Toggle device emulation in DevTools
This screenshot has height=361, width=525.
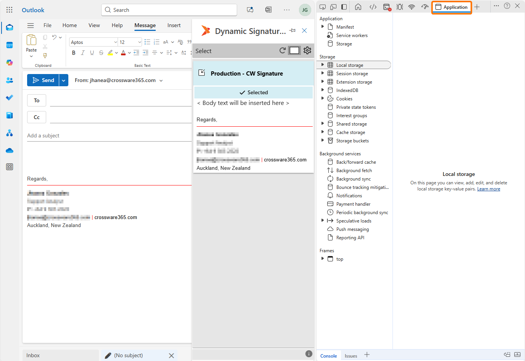pyautogui.click(x=333, y=7)
